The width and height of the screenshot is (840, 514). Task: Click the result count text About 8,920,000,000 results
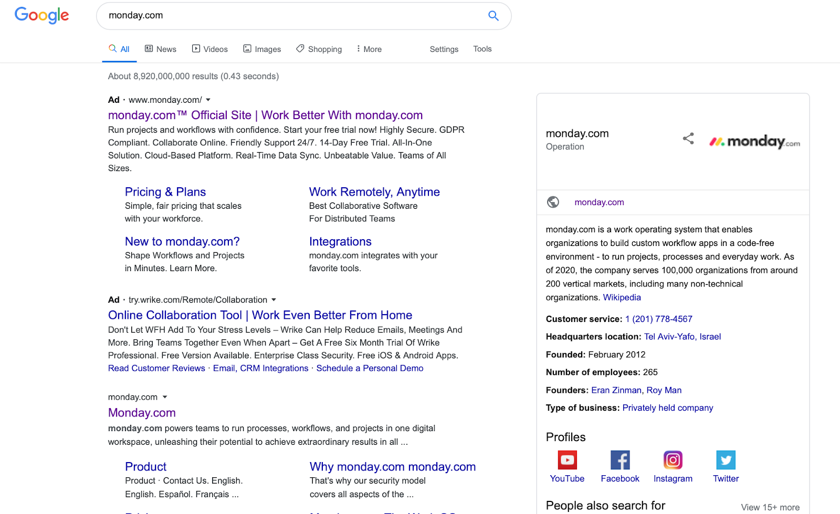tap(193, 76)
